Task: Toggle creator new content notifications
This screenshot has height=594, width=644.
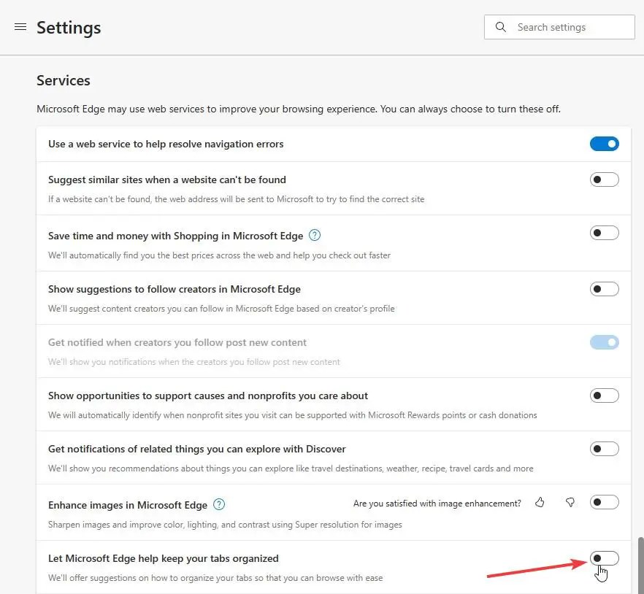Action: 604,342
